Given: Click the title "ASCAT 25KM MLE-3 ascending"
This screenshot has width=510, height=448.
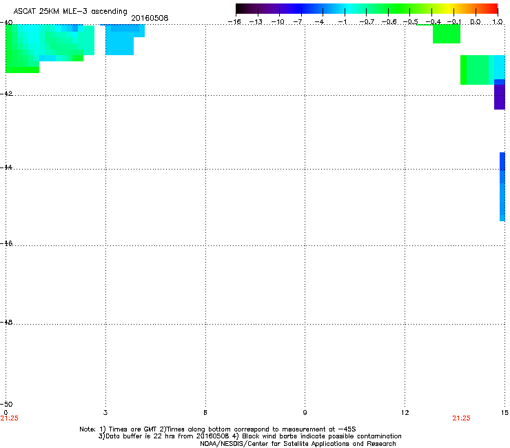Looking at the screenshot, I should pyautogui.click(x=70, y=11).
